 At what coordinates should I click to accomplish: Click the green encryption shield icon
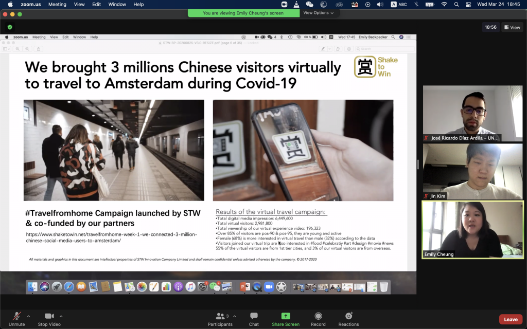[x=10, y=27]
